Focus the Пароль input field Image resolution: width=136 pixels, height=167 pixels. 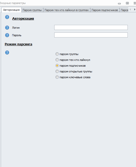coord(91,35)
